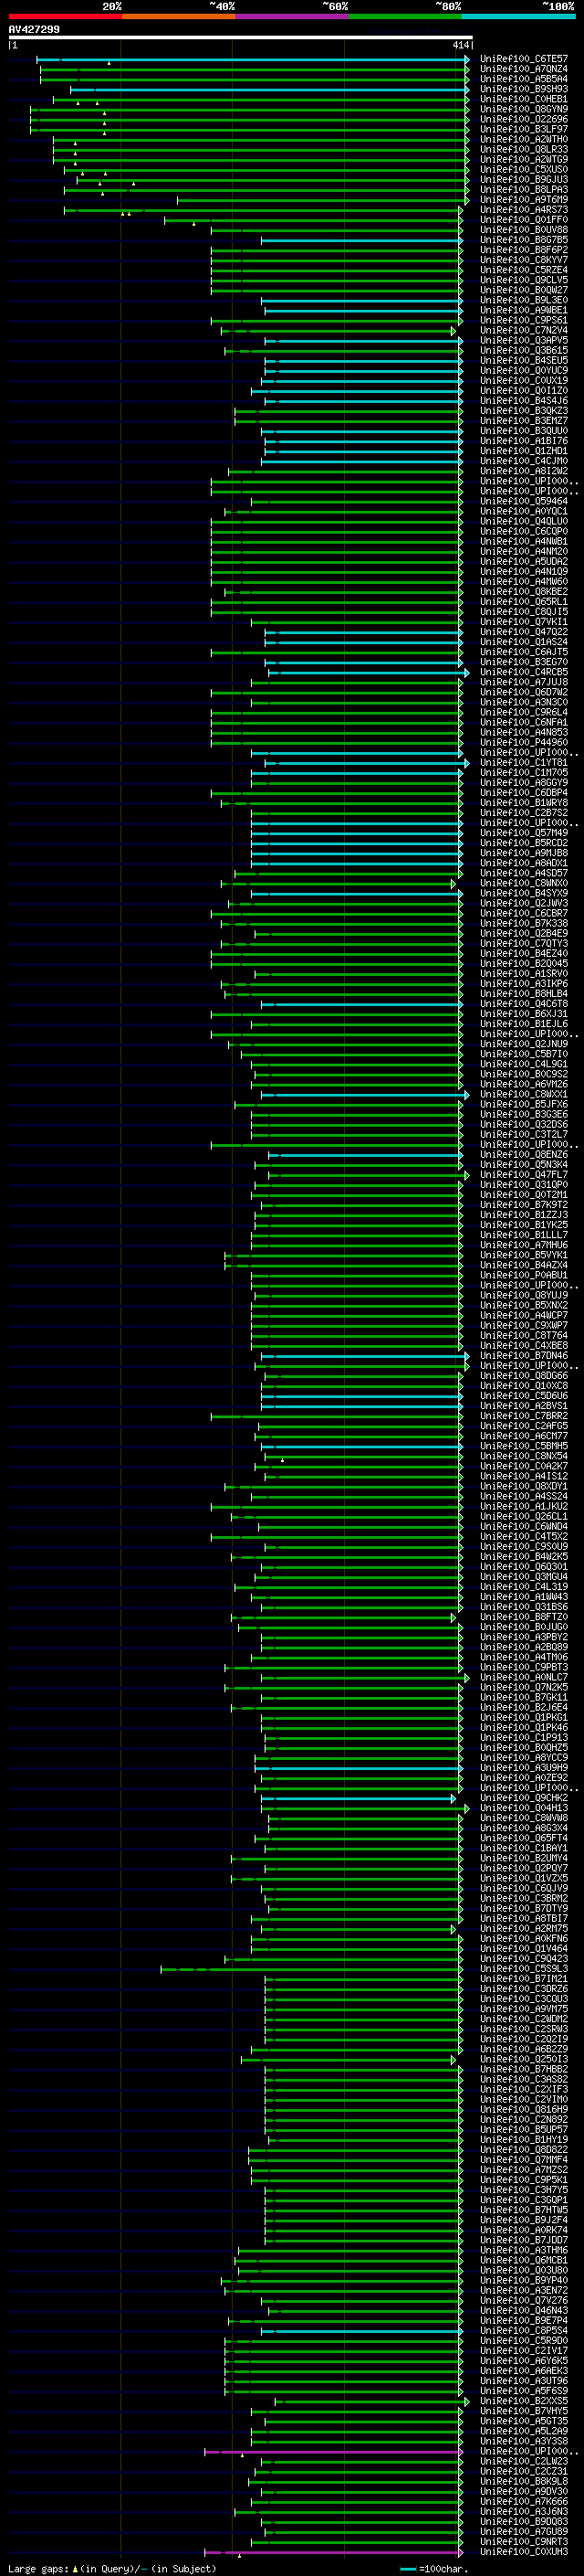
Task: Click the cyan alignment bar for UniRef100_C8P5S4
Action: click(361, 2330)
